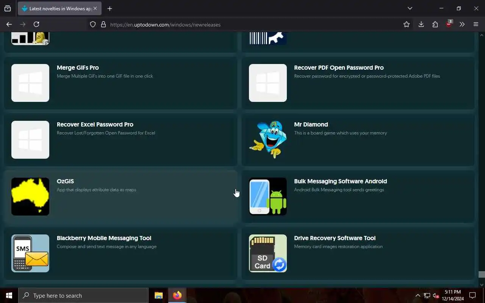Open the OzGIS title link
The width and height of the screenshot is (485, 303).
tap(65, 181)
